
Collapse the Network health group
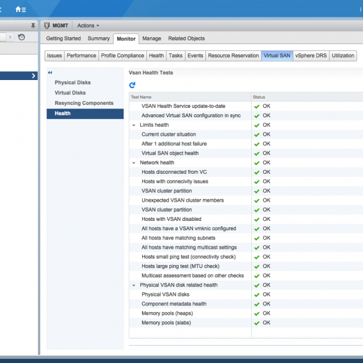[133, 163]
